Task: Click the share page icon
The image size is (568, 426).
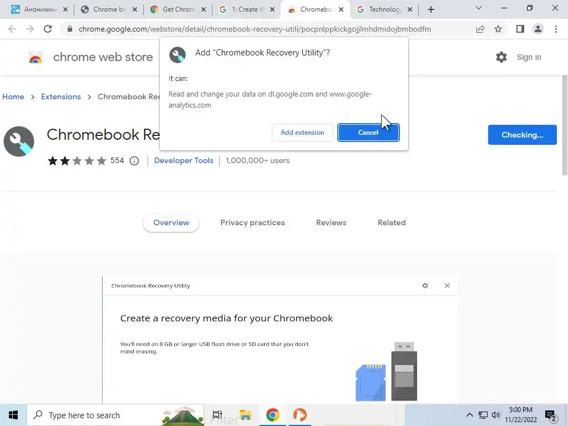Action: point(480,29)
